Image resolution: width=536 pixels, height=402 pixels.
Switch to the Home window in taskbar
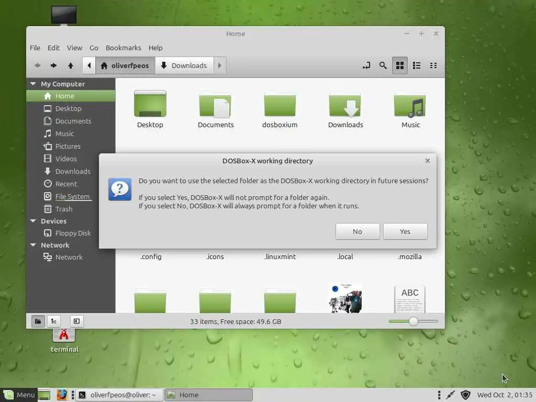208,395
